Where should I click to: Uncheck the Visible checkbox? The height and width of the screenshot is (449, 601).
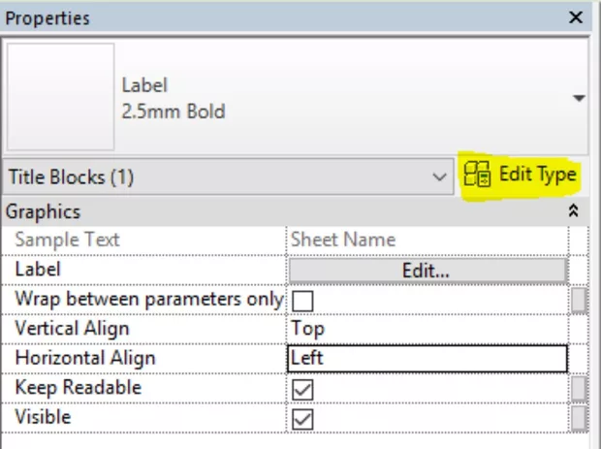coord(303,419)
